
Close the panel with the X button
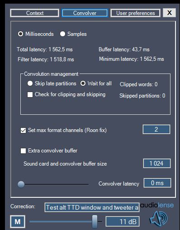pyautogui.click(x=169, y=13)
